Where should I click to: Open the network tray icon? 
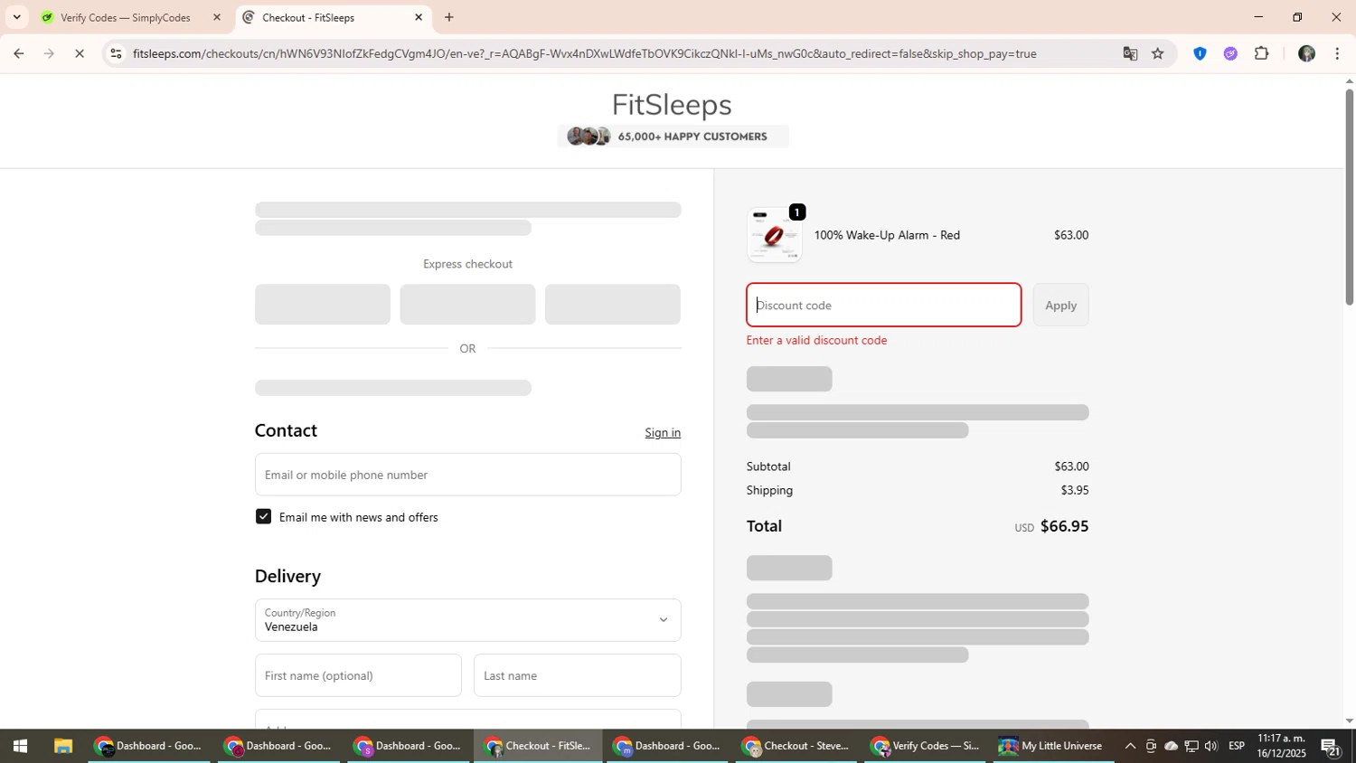click(1191, 746)
